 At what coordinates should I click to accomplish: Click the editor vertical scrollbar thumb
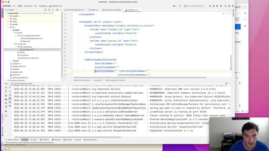click(231, 62)
